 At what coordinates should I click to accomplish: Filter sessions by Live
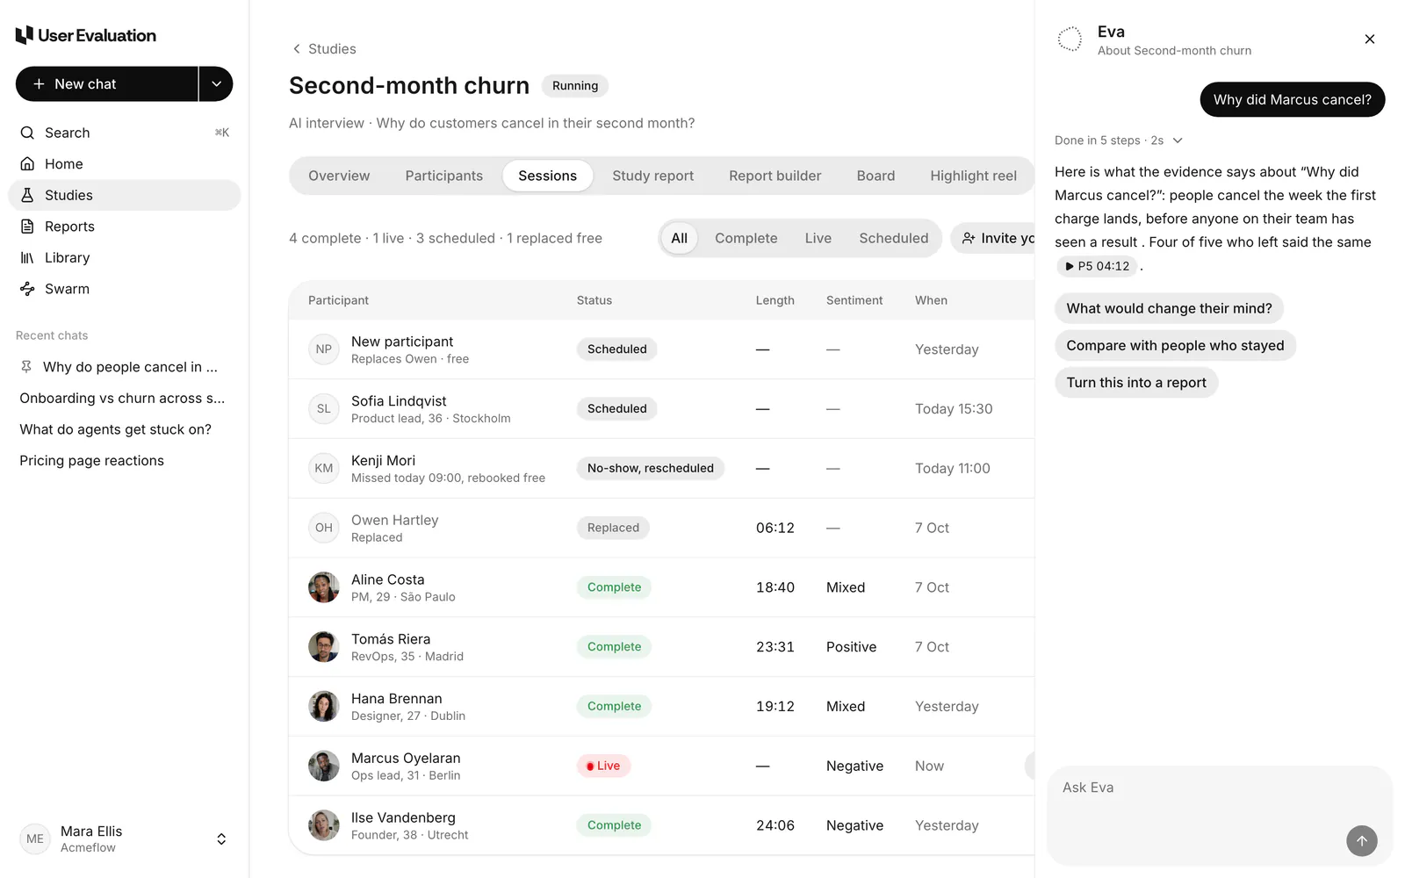point(818,238)
